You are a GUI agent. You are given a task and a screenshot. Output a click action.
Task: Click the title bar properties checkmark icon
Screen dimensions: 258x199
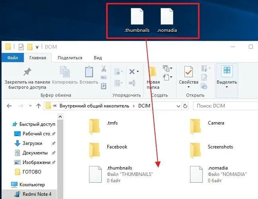coord(21,47)
